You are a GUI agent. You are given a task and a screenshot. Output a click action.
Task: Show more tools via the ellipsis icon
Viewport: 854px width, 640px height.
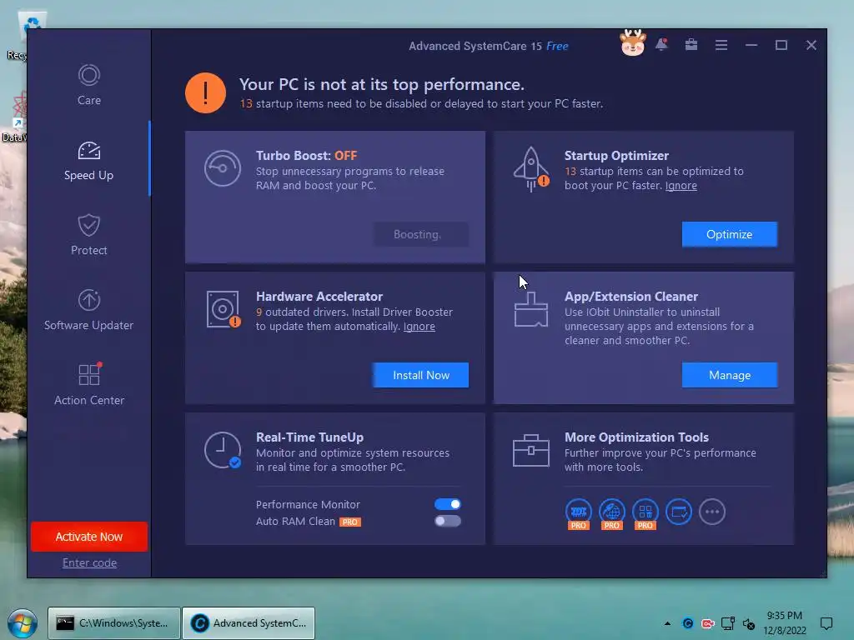pyautogui.click(x=712, y=512)
